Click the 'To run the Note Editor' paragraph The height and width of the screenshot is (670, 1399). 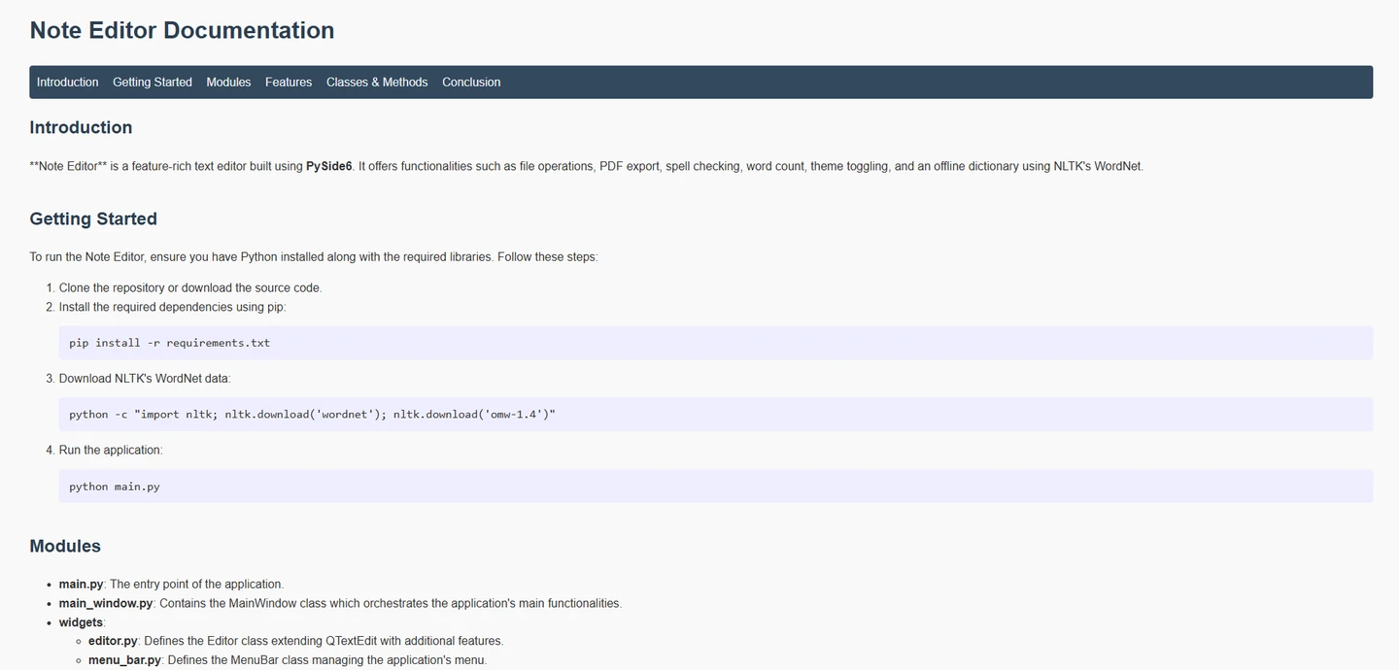click(314, 257)
